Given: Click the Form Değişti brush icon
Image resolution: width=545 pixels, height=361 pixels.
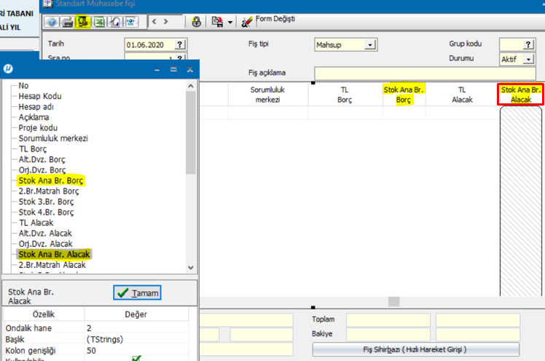Looking at the screenshot, I should (247, 22).
